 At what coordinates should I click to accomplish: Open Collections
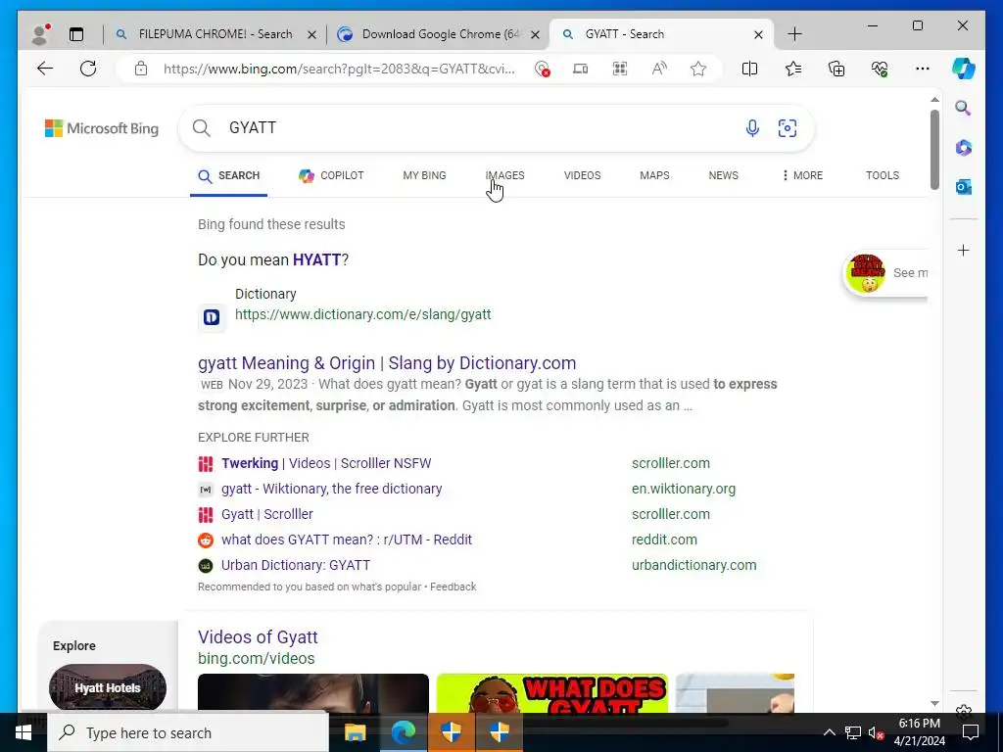coord(836,69)
